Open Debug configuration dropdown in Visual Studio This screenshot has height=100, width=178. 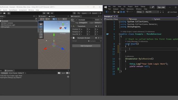coord(140,12)
